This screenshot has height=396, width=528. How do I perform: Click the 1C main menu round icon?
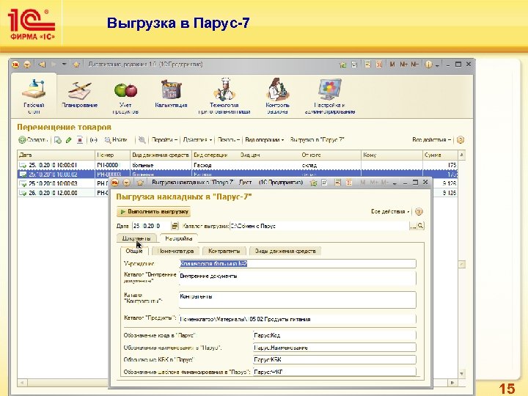(15, 65)
